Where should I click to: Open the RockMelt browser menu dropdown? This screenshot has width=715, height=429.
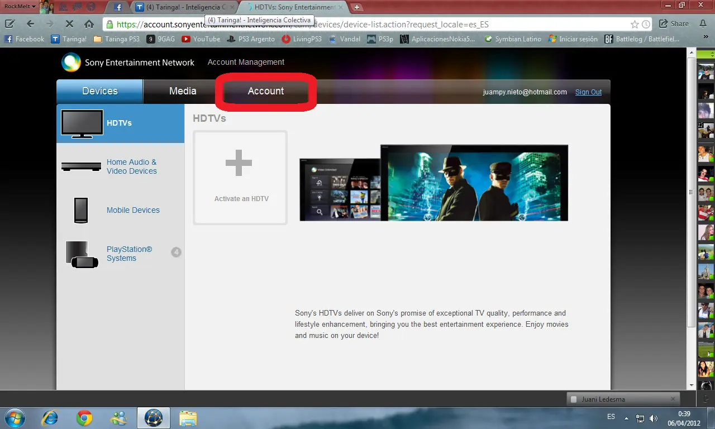point(19,7)
